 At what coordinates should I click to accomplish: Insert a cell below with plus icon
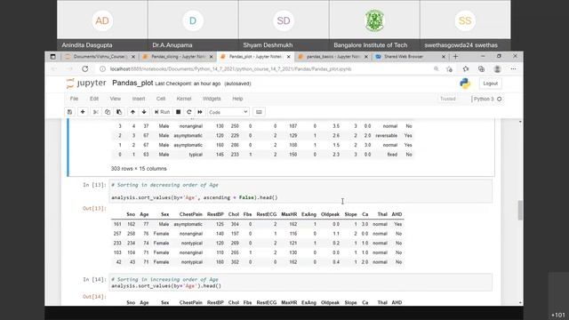coord(83,112)
